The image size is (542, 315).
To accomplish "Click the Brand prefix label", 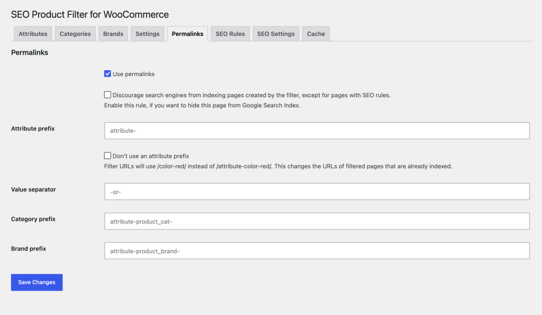I will (x=29, y=249).
